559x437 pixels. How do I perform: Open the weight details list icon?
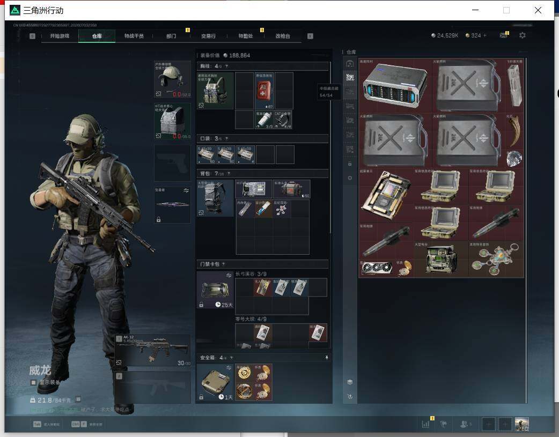click(78, 399)
